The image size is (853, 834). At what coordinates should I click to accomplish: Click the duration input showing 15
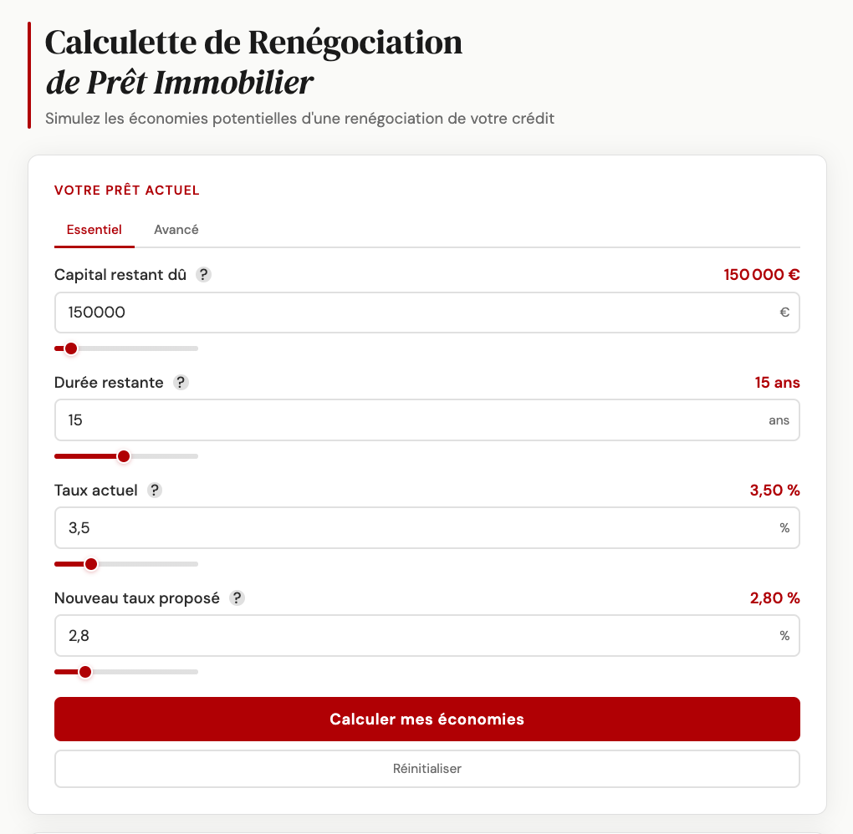click(426, 420)
